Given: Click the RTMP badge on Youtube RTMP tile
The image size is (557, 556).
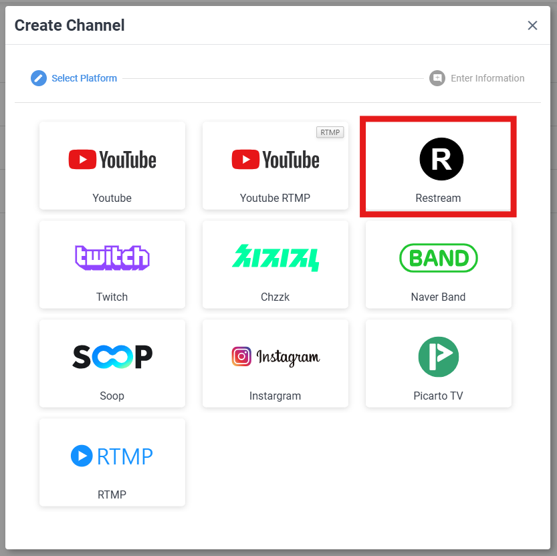Looking at the screenshot, I should [330, 132].
